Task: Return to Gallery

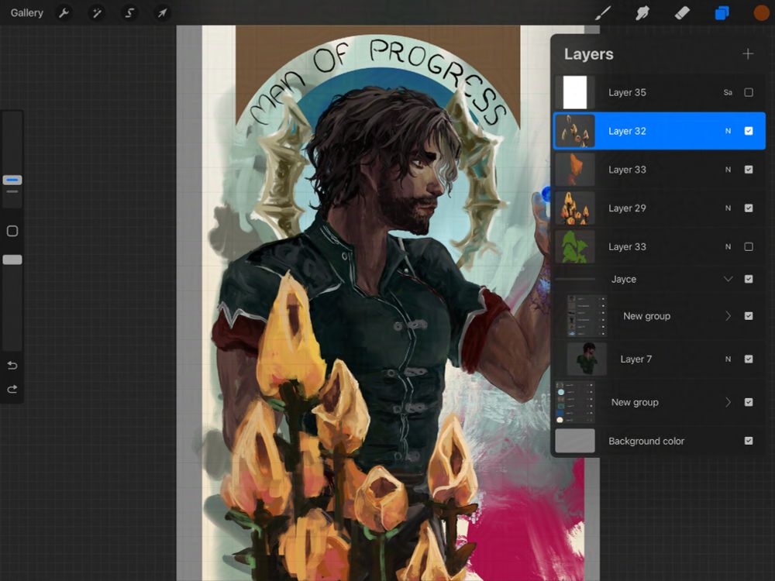Action: (26, 13)
